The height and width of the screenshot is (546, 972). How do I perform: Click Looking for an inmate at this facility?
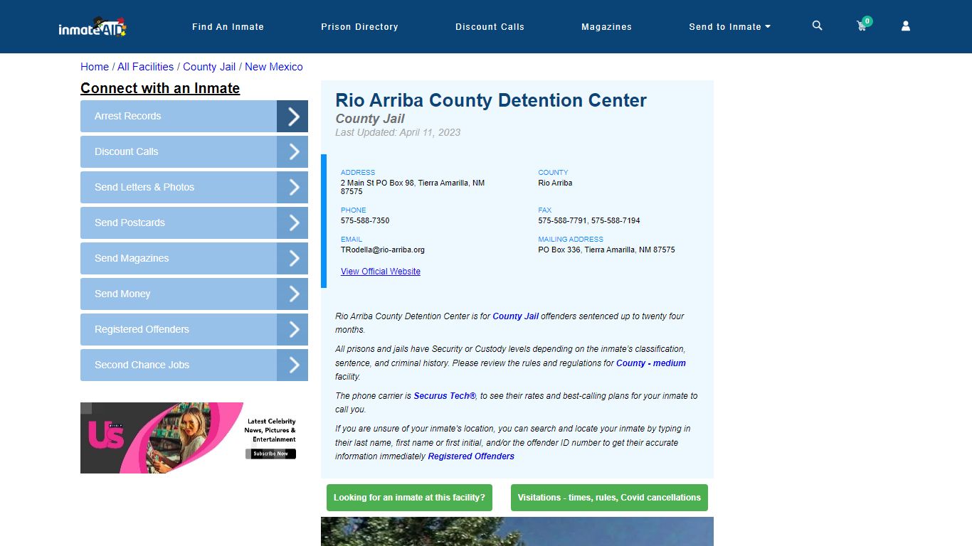(x=409, y=498)
